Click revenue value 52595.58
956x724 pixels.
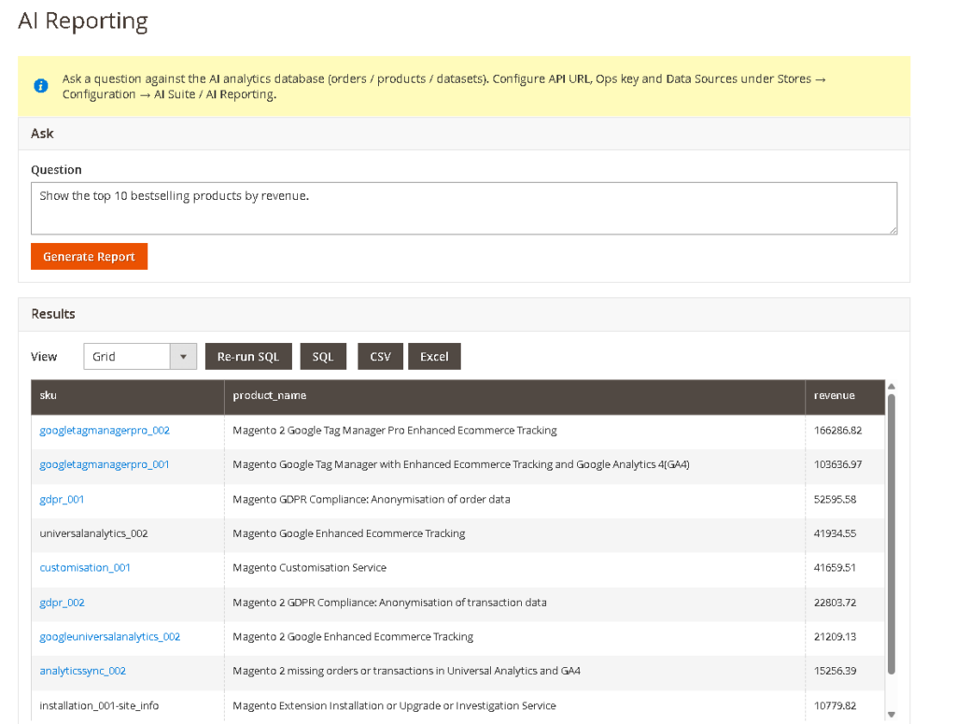point(835,499)
